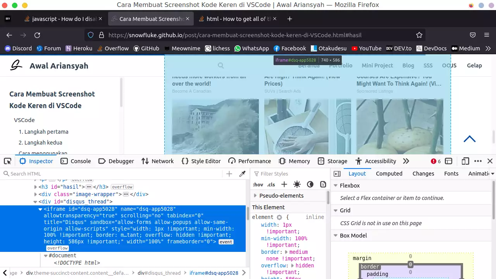Open the sidebar tabs overflow dropdown
The height and width of the screenshot is (279, 496).
493,174
